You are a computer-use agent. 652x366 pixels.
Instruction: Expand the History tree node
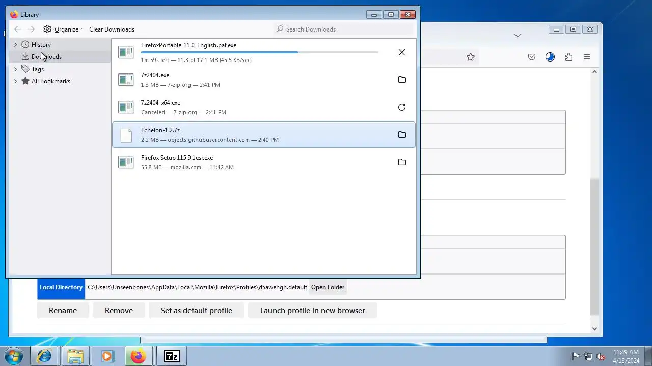tap(15, 45)
